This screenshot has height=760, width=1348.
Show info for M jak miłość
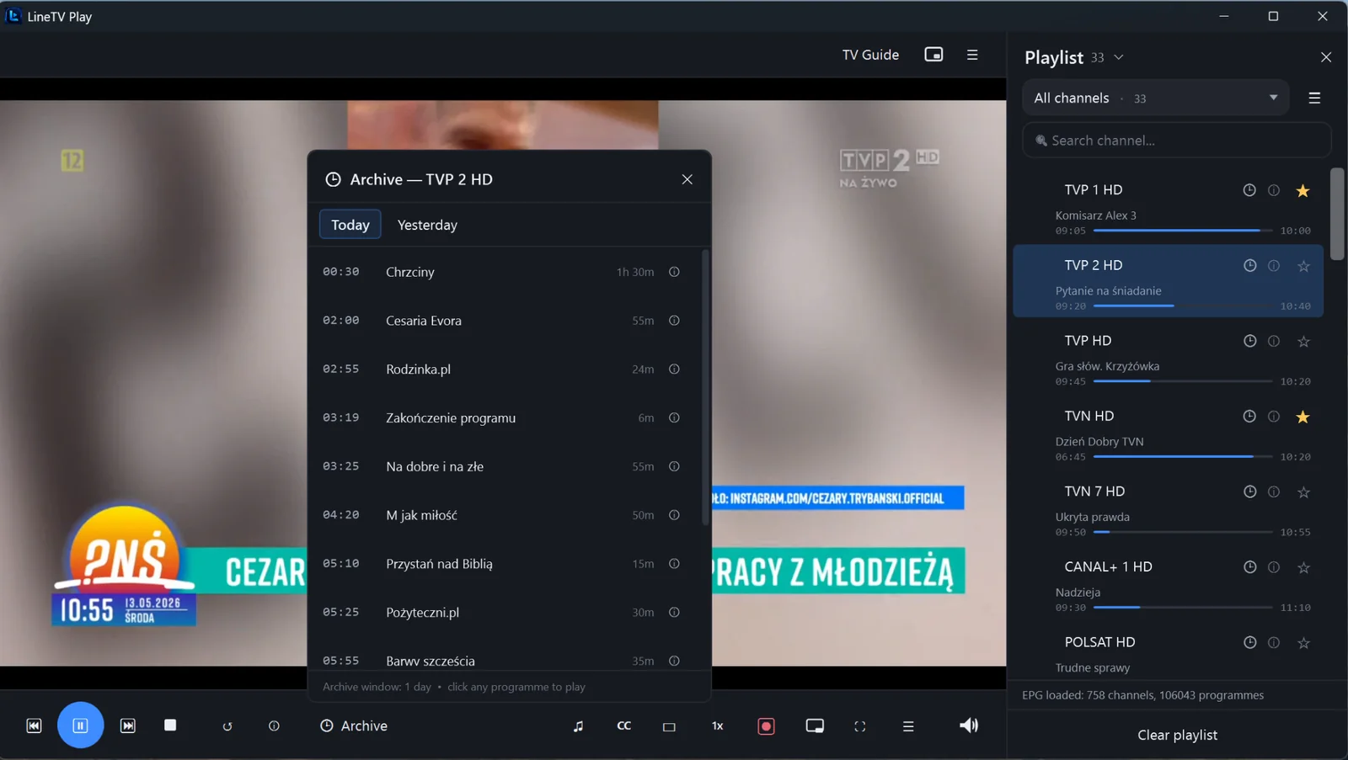coord(674,515)
